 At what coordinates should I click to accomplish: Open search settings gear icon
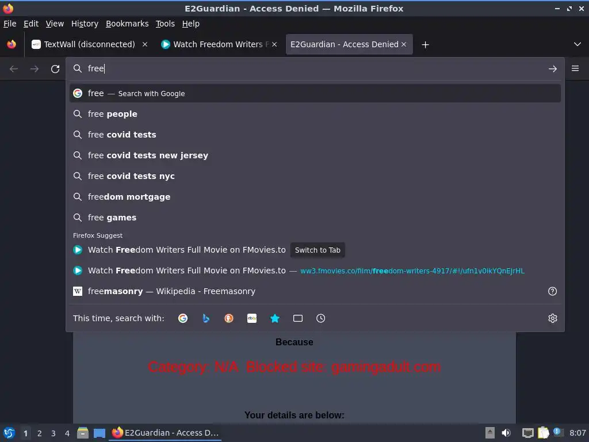point(552,318)
